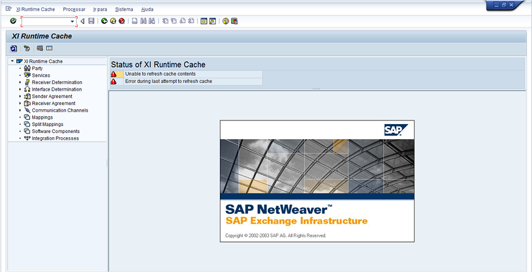Collapse the XI Runtime Cache root node
Viewport: 532px width, 272px height.
tap(12, 61)
